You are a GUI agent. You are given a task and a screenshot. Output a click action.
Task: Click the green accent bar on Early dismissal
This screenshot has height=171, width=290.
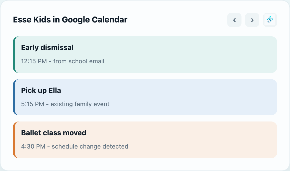pos(14,55)
